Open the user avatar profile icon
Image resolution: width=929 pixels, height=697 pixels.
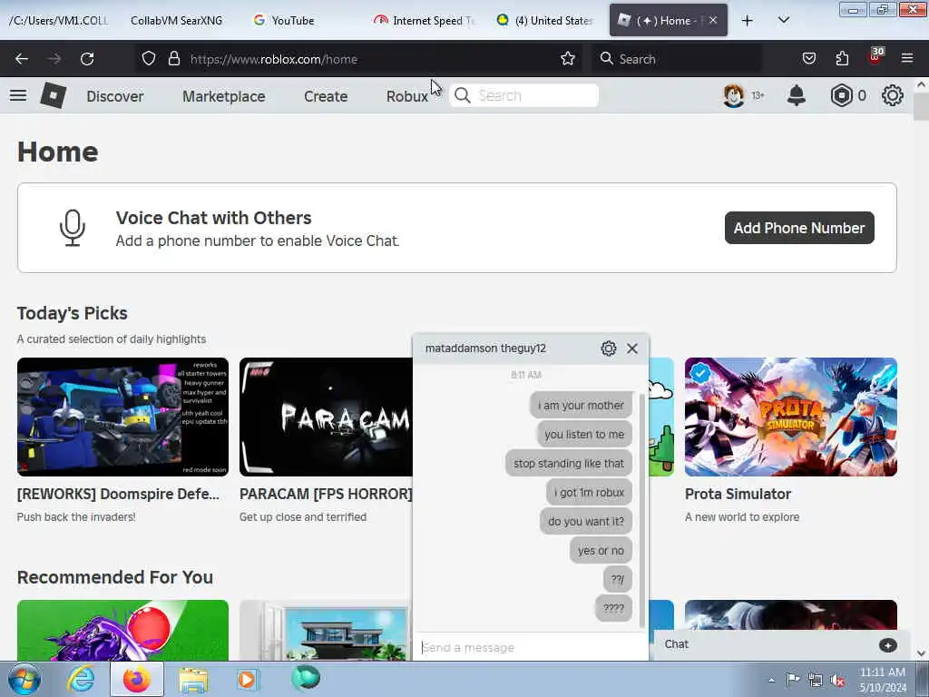[733, 95]
